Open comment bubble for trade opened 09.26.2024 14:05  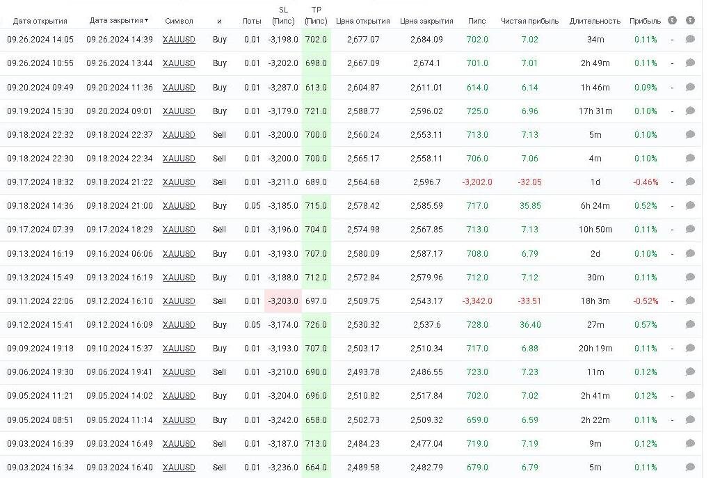pyautogui.click(x=690, y=40)
